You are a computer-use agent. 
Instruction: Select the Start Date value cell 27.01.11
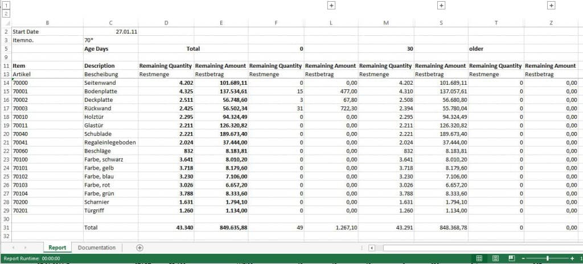[110, 32]
